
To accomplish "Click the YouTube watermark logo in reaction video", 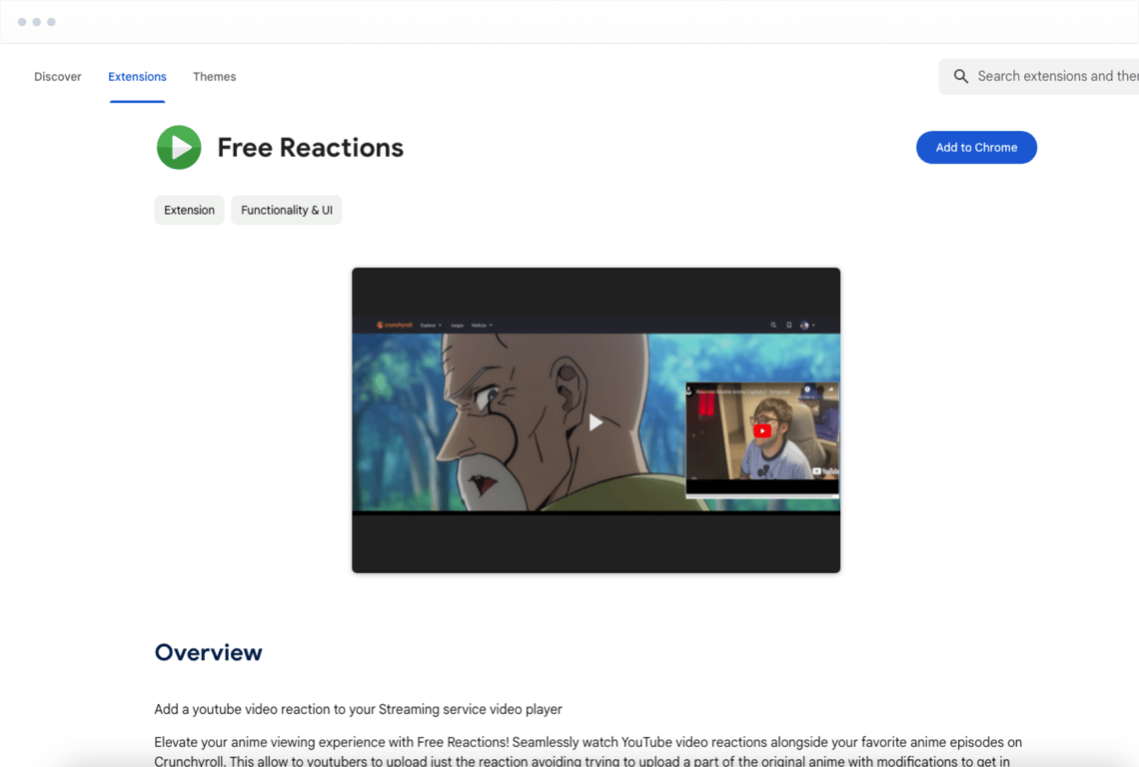I will pyautogui.click(x=825, y=470).
